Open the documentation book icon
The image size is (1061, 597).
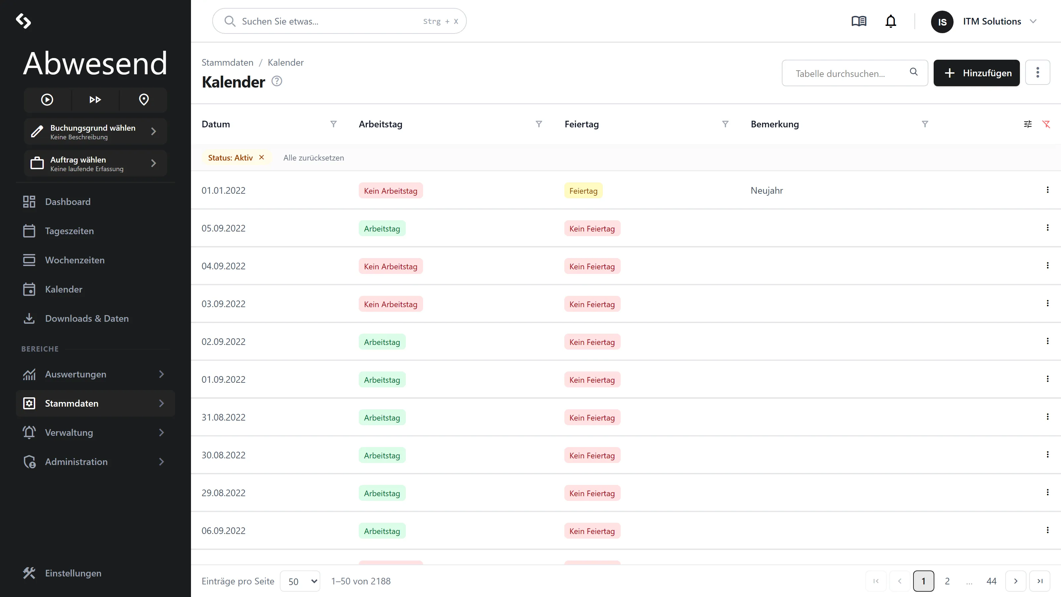pos(859,21)
